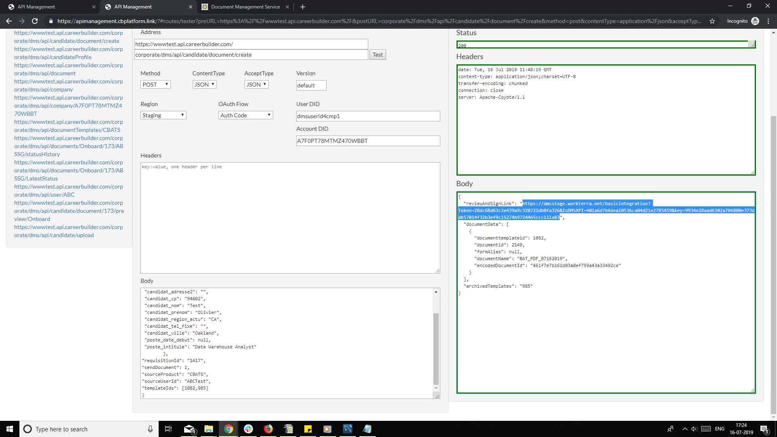Click the highlighted reviewAndSignLink URL
The width and height of the screenshot is (777, 437).
pyautogui.click(x=606, y=210)
